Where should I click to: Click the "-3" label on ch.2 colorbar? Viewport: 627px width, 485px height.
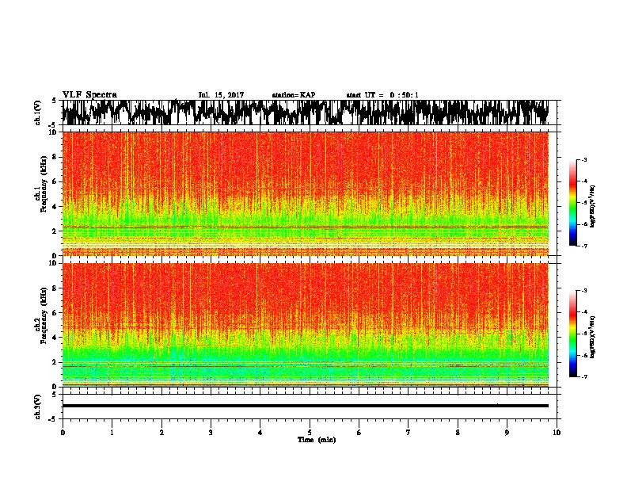[583, 291]
